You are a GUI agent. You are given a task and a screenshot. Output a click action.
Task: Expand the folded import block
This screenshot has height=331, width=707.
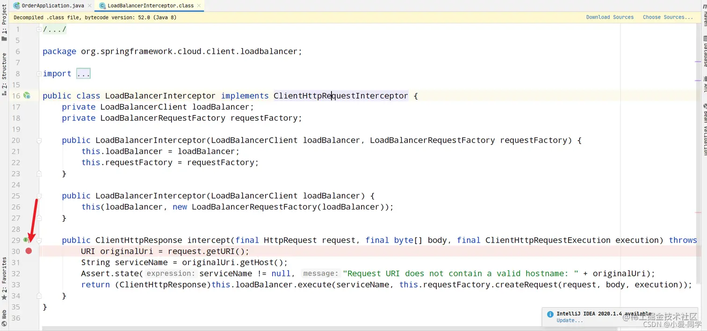point(39,73)
